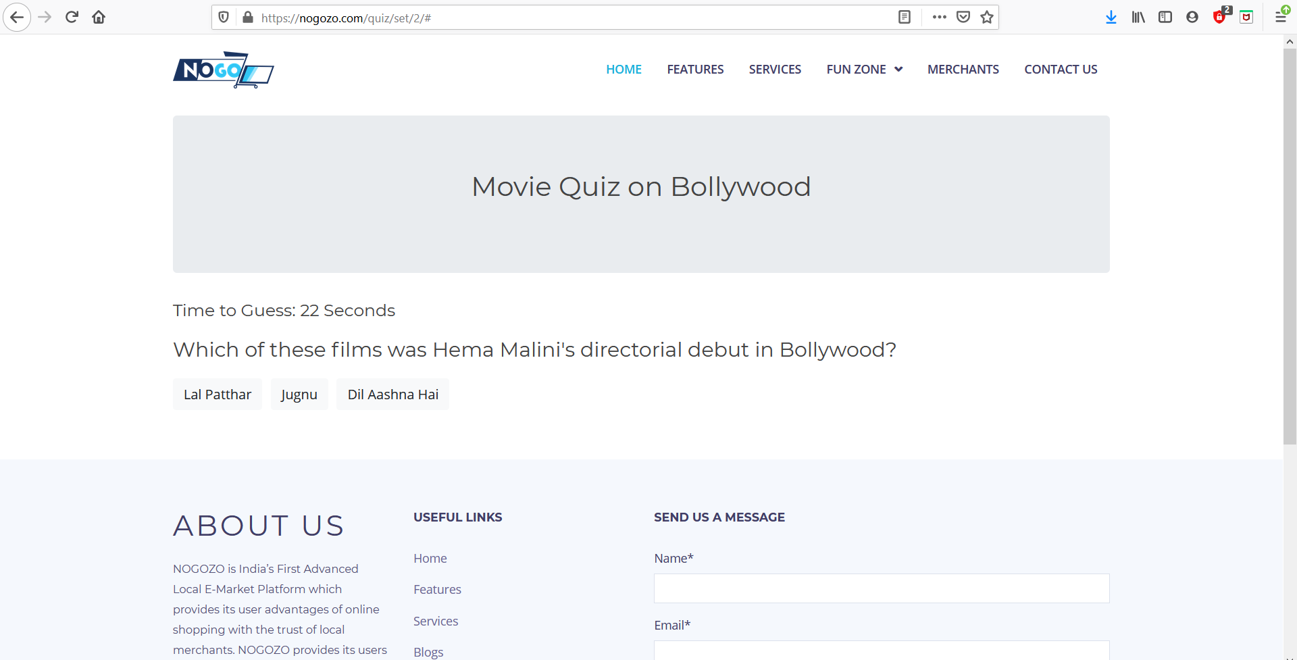The width and height of the screenshot is (1297, 660).
Task: Click the Movie Quiz on Bollywood heading
Action: pos(641,186)
